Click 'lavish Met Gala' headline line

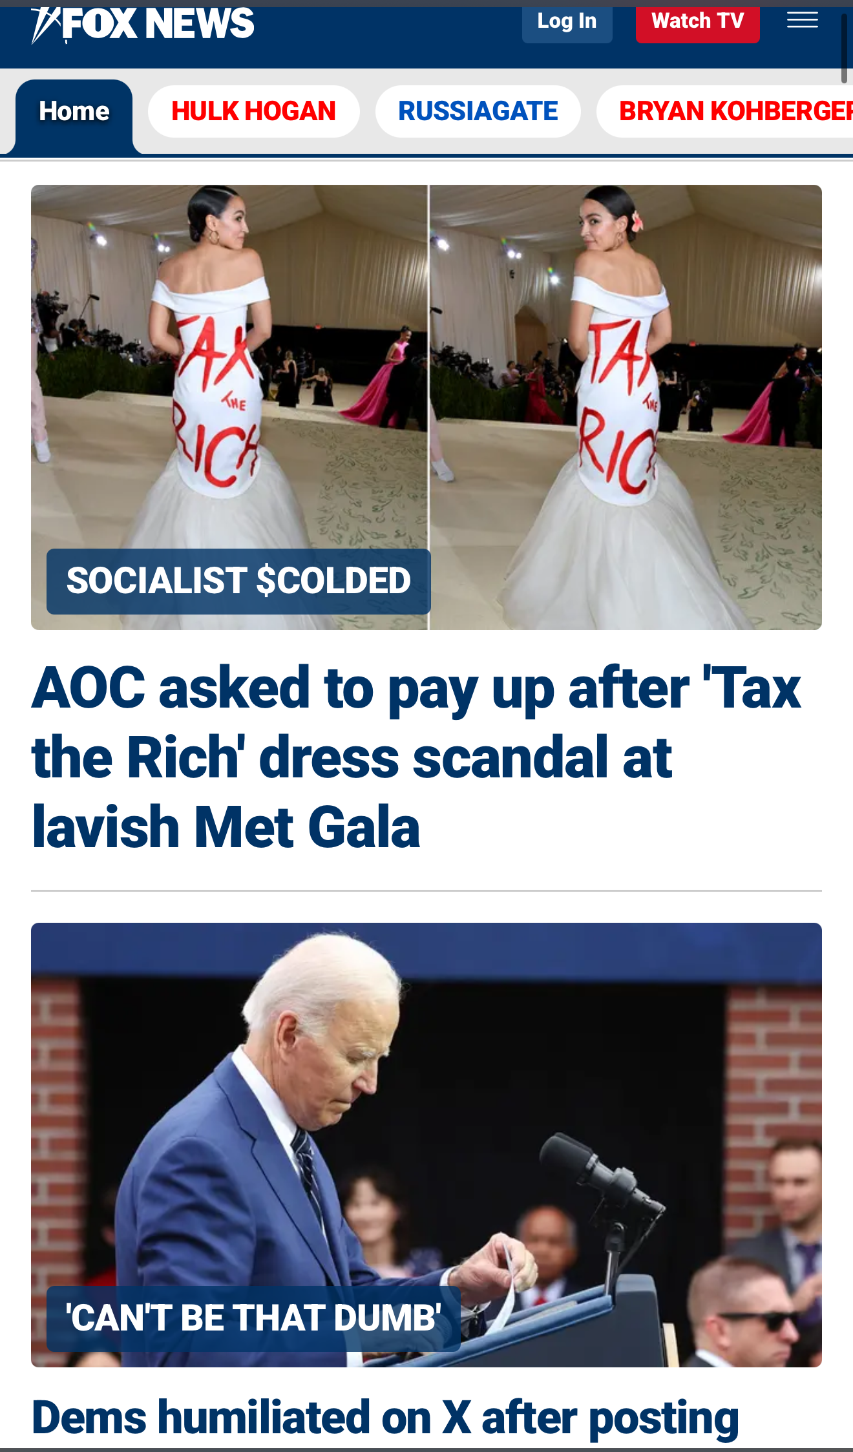[x=226, y=827]
